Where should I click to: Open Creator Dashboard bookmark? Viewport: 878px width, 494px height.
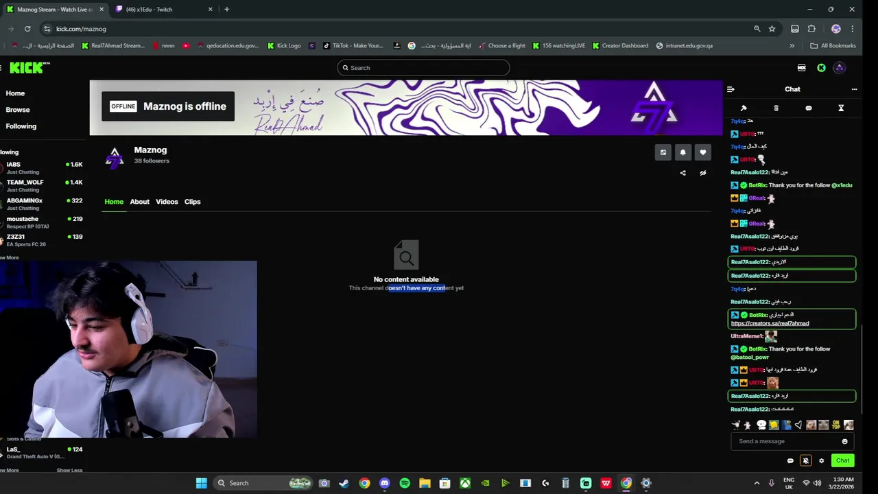pos(620,46)
